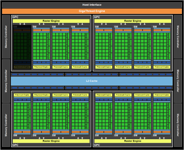Click the Host Interface bar
The image size is (184, 150).
92,5
